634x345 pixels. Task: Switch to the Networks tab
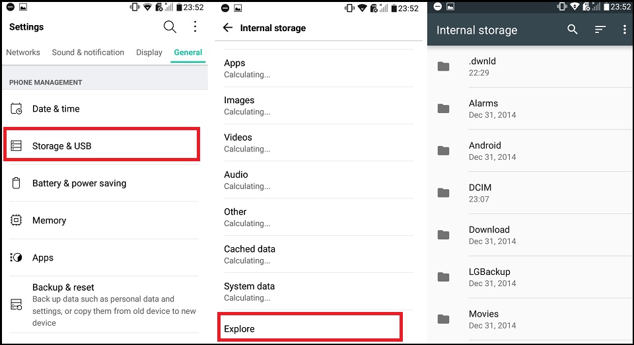23,52
